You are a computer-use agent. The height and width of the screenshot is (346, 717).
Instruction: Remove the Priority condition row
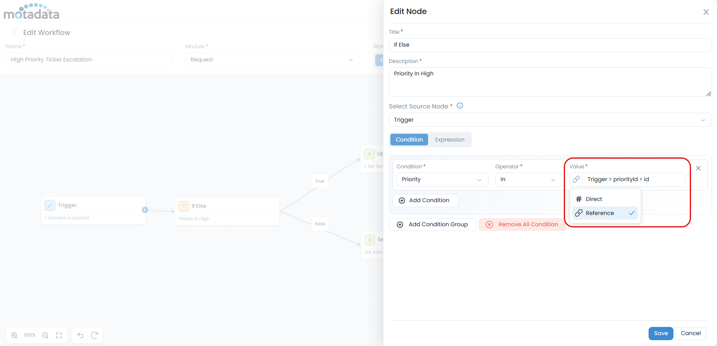pos(698,168)
